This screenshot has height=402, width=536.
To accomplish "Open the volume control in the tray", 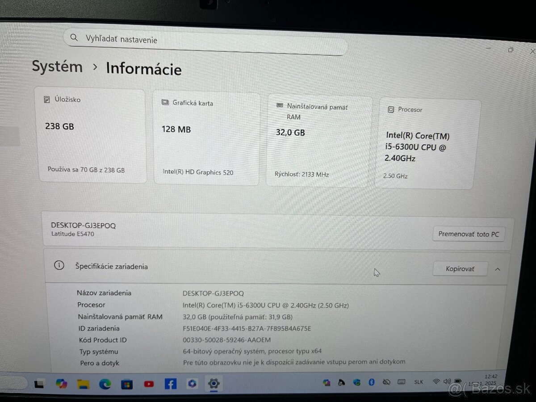I will pyautogui.click(x=447, y=382).
